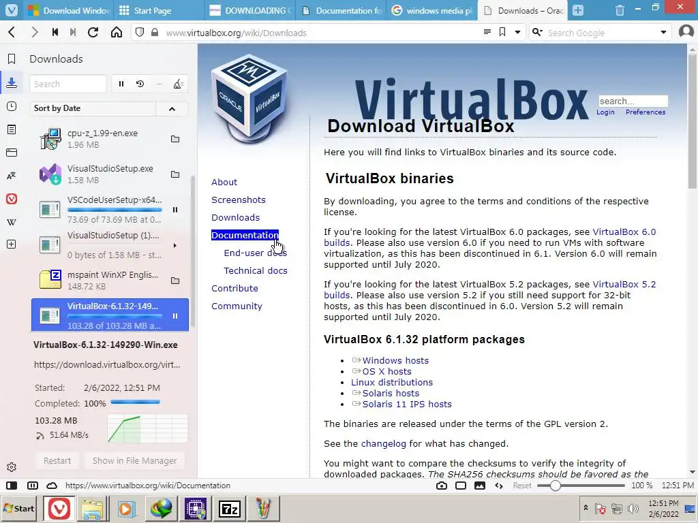Viewport: 698px width, 523px height.
Task: Bookmark this page from address bar
Action: click(502, 32)
